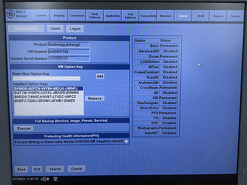
Task: Click Execute for Full Backup
Action: coord(24,128)
